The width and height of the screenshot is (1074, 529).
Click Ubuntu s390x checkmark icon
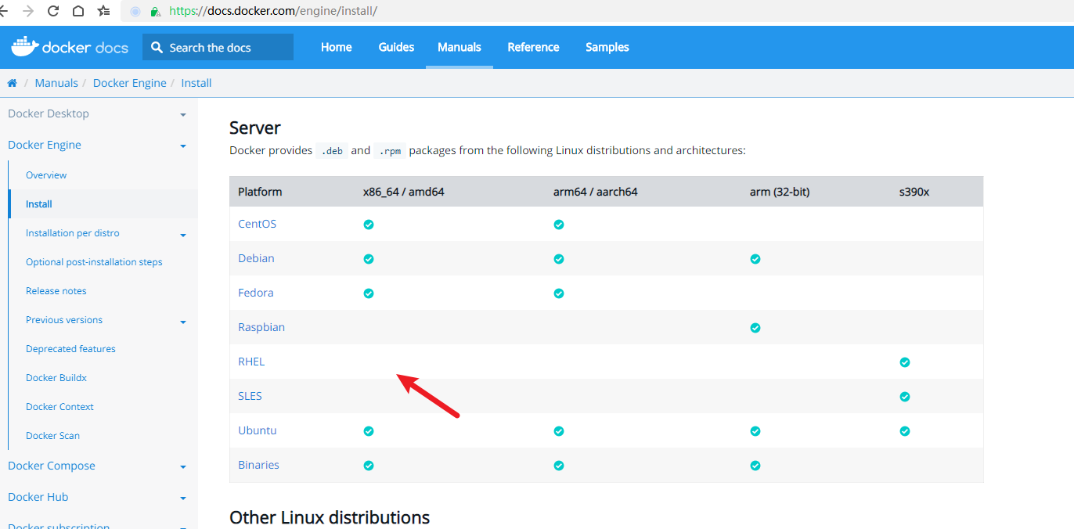click(905, 431)
